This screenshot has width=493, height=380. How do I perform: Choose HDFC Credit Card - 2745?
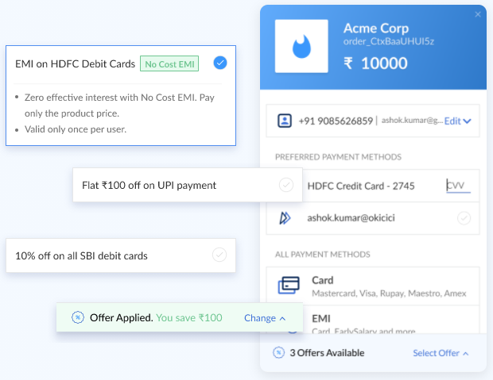(361, 186)
